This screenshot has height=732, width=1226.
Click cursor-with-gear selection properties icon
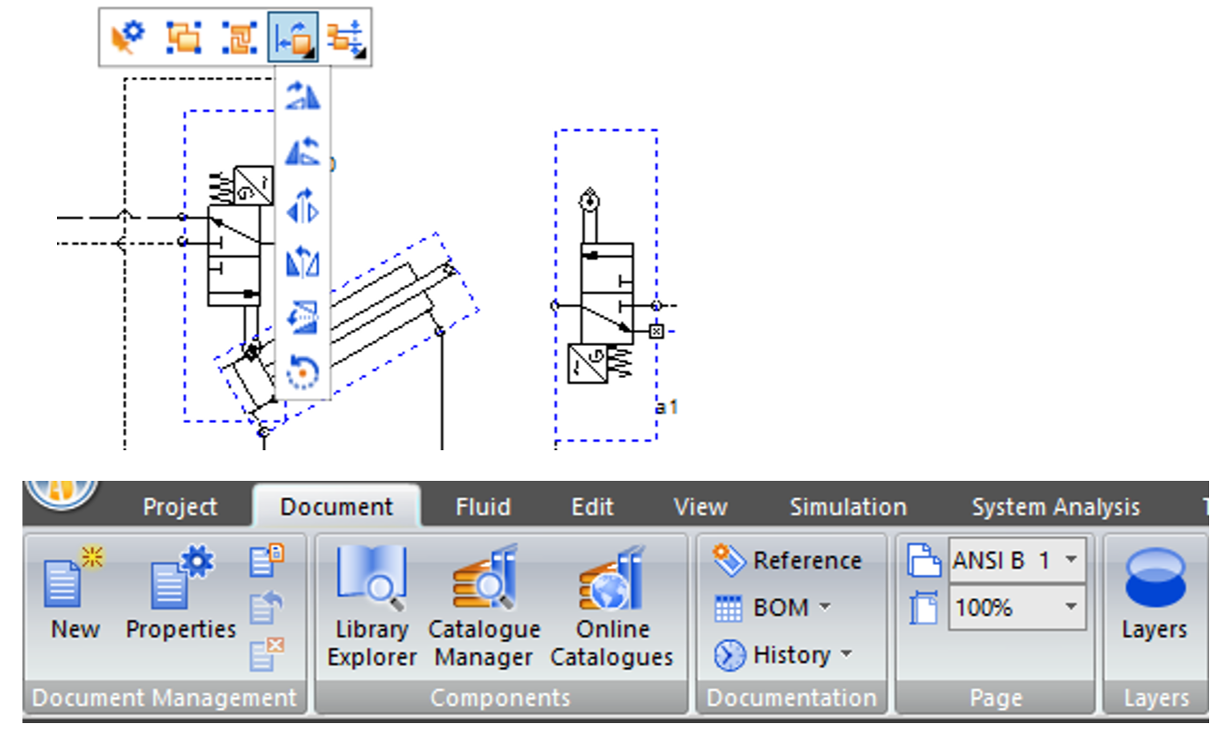pos(128,38)
